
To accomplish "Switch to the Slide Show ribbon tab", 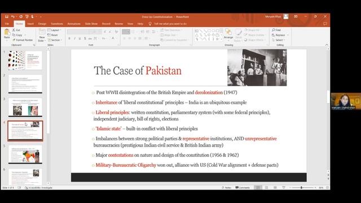I will [91, 24].
